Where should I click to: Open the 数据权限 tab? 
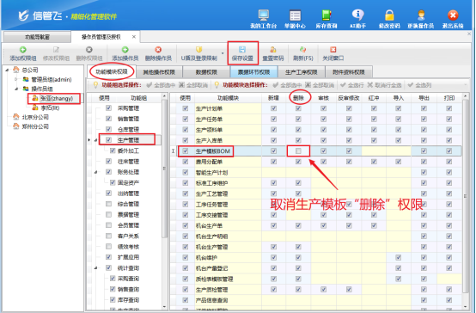[206, 72]
